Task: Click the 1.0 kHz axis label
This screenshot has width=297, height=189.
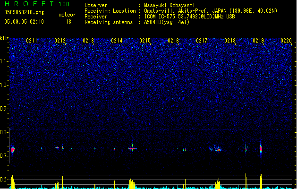Action: [4, 85]
